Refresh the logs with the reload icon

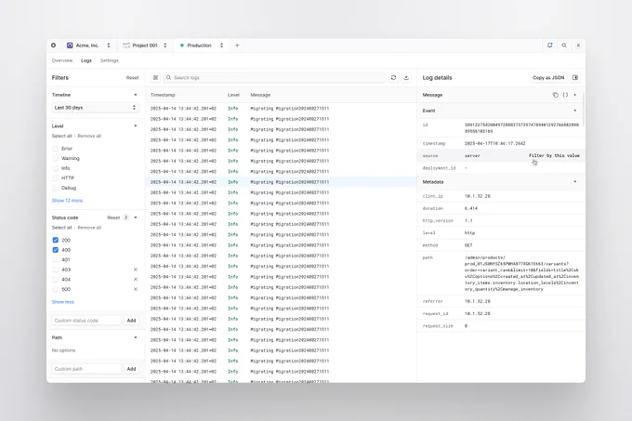click(x=393, y=78)
